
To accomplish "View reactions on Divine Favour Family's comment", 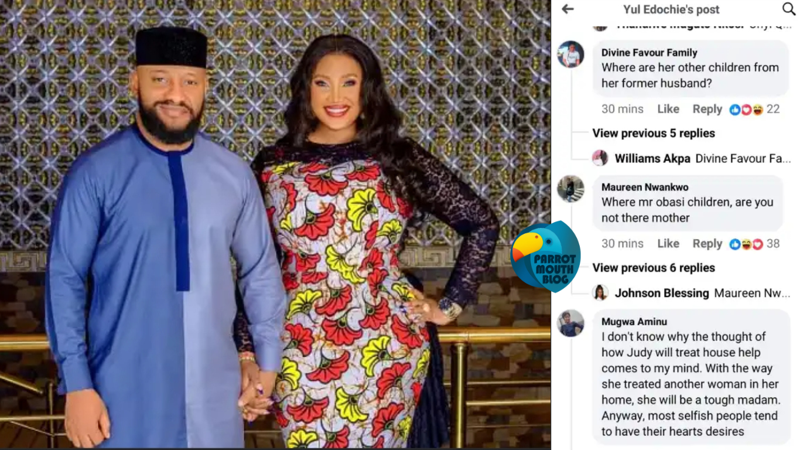I will pos(755,109).
